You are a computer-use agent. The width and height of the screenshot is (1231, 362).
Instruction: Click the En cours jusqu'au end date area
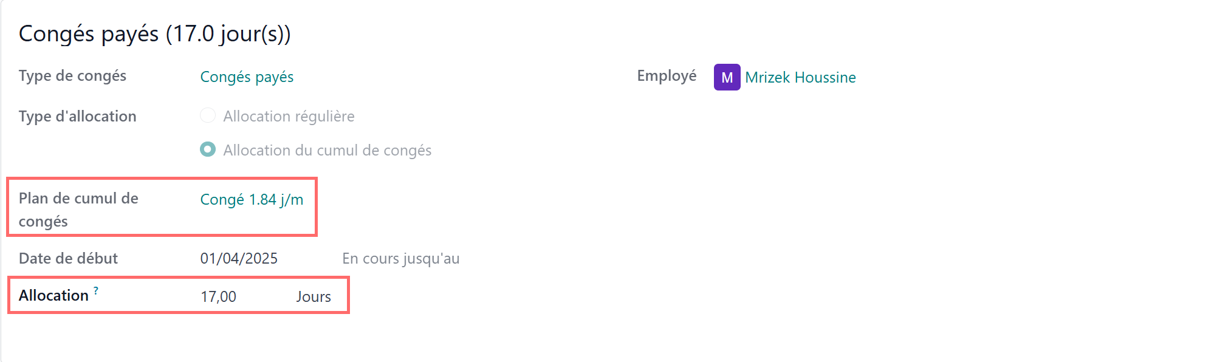click(401, 258)
